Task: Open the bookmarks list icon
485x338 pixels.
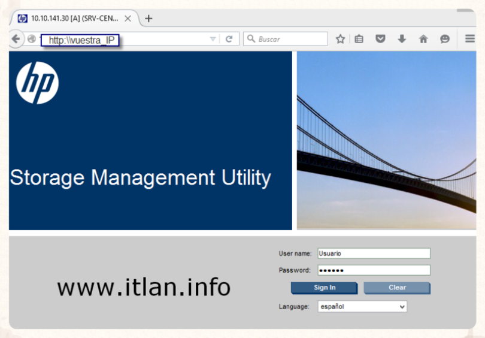Action: coord(359,39)
